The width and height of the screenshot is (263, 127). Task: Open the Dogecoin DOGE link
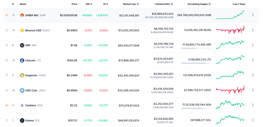35,75
